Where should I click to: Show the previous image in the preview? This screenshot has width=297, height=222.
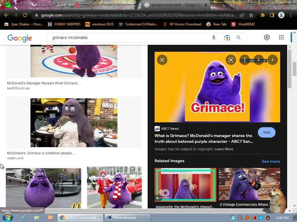click(258, 60)
